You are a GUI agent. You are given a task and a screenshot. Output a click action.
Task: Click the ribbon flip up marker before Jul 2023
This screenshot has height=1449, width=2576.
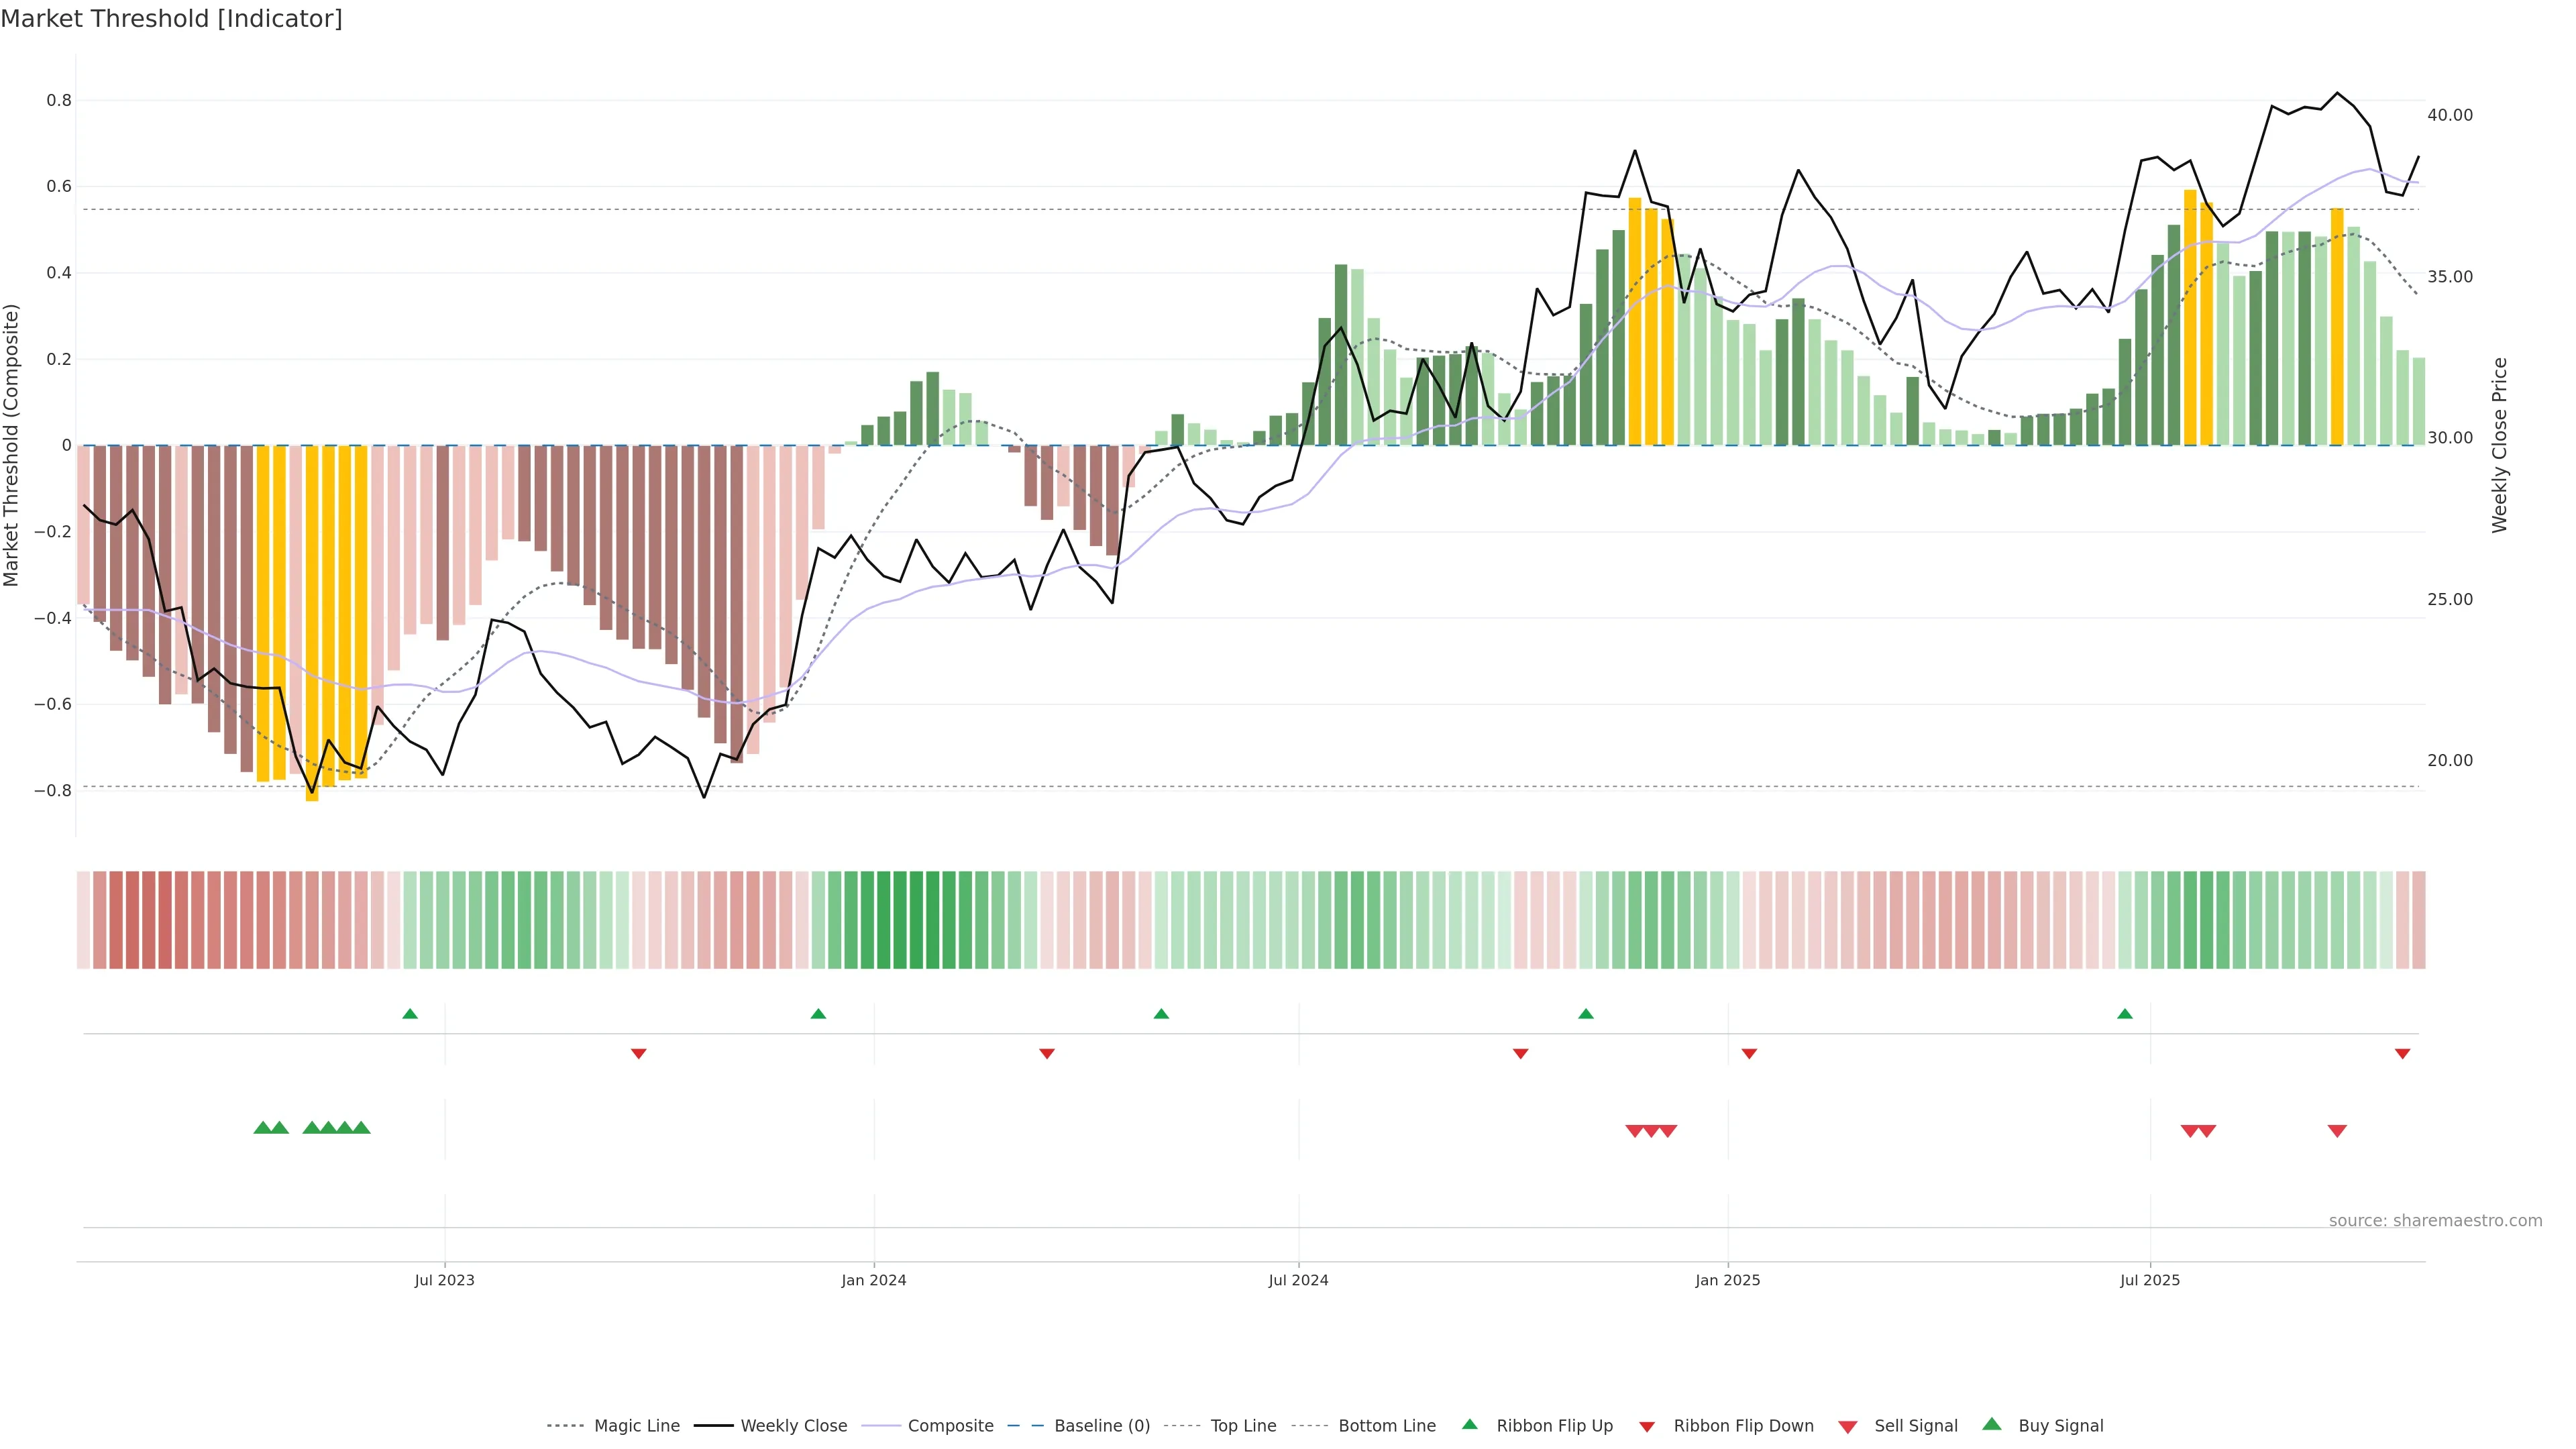pos(410,1014)
